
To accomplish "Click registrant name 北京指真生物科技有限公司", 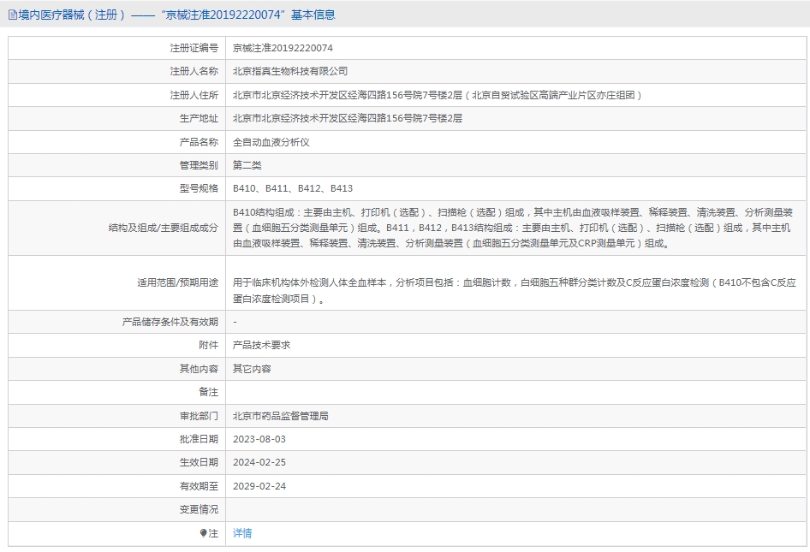I will point(290,71).
